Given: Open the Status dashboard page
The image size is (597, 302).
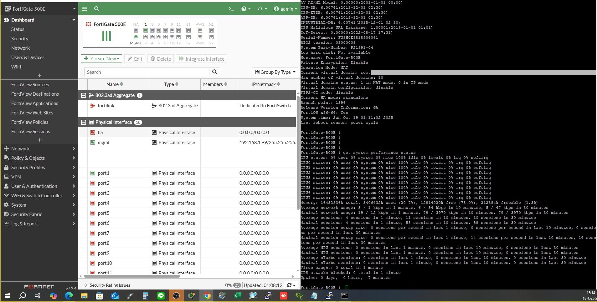Looking at the screenshot, I should click(x=18, y=29).
